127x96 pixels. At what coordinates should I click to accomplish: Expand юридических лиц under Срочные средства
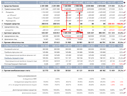(2, 36)
